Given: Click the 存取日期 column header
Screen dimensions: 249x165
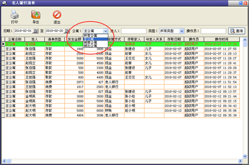Looking at the screenshot, I should [174, 39].
